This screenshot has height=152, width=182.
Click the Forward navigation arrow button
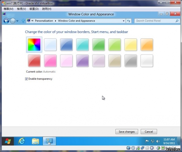[13, 21]
